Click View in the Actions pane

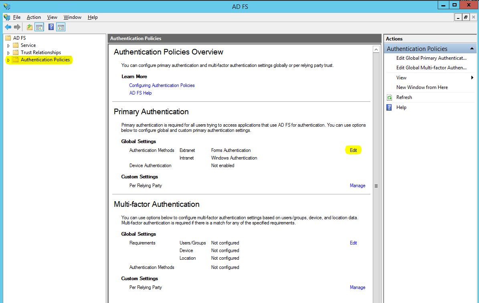[x=401, y=78]
